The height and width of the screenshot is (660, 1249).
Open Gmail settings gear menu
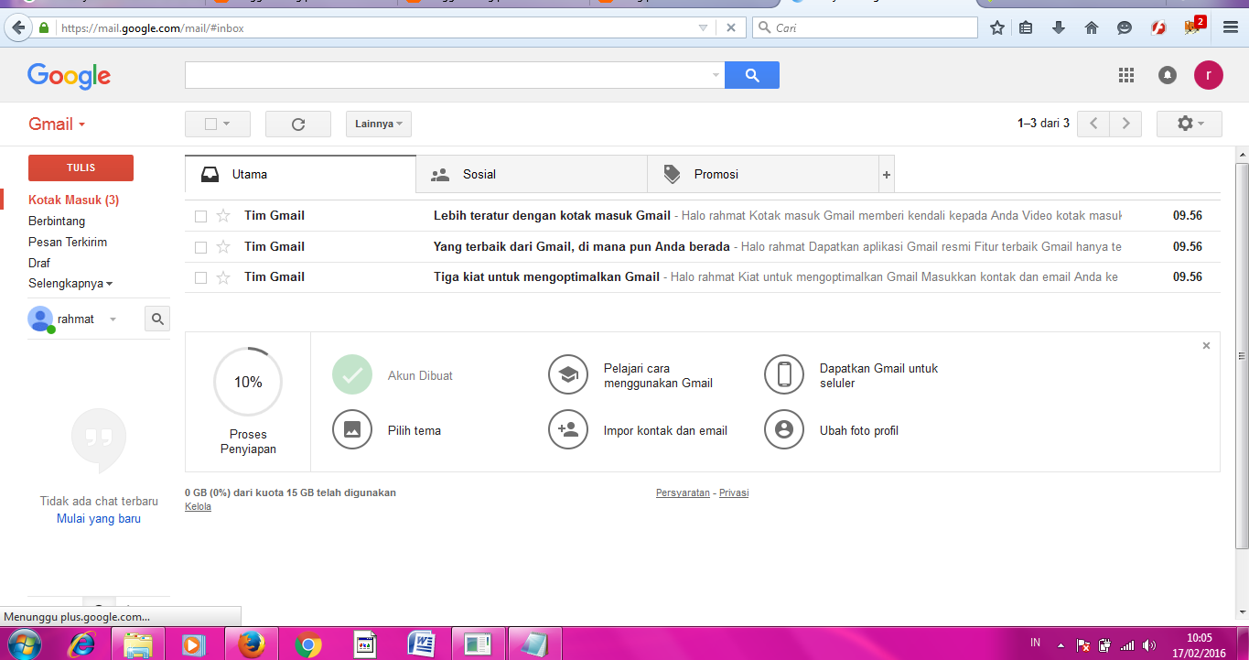[x=1190, y=124]
